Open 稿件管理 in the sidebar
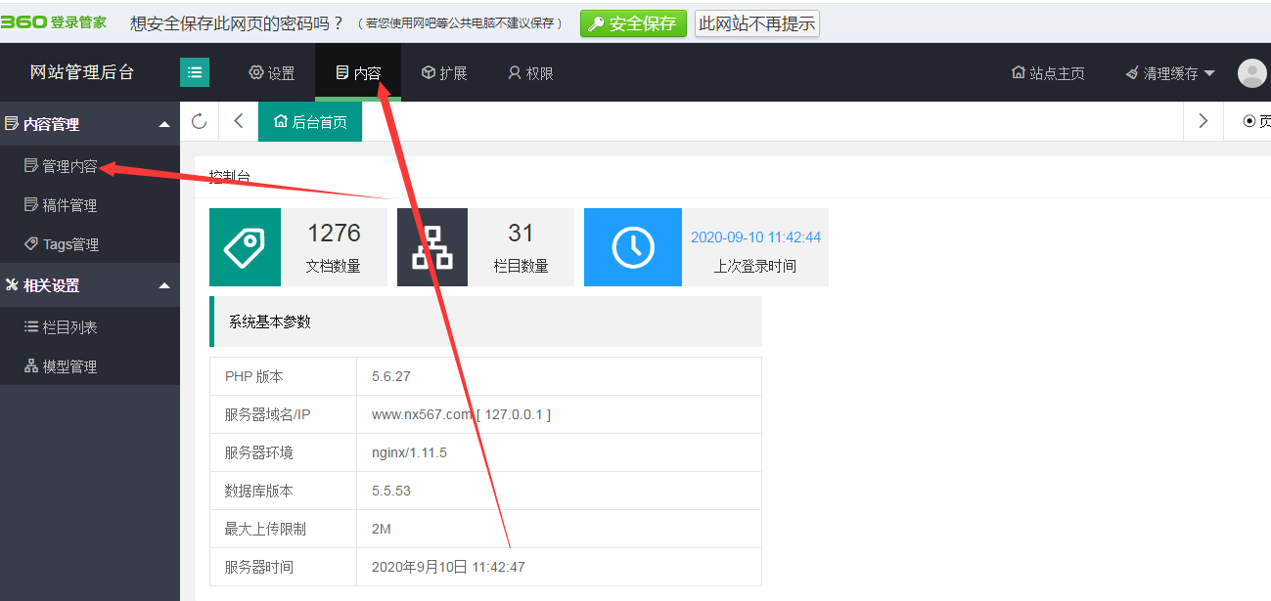 click(68, 205)
